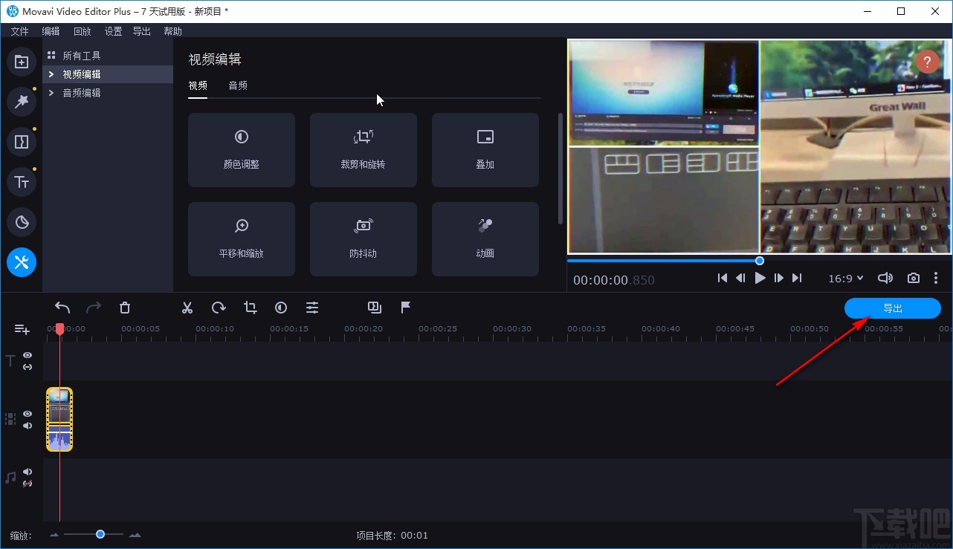Open the 16:9 aspect ratio dropdown
This screenshot has width=953, height=549.
pos(846,278)
